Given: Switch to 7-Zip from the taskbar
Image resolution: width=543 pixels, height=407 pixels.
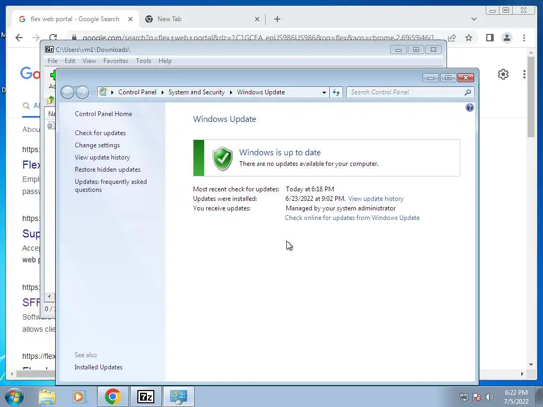Looking at the screenshot, I should [x=145, y=396].
